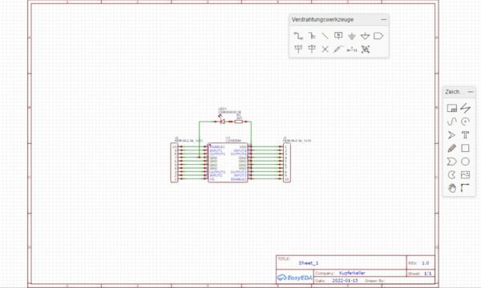
Task: Collapse the Verdrahtungswerkzeuge panel
Action: tap(383, 19)
